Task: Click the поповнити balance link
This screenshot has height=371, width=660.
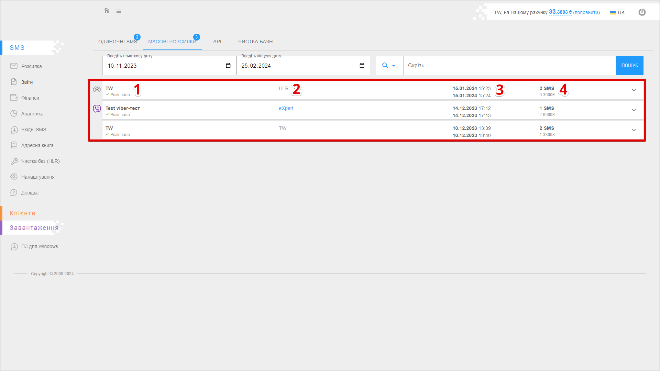Action: coord(586,12)
